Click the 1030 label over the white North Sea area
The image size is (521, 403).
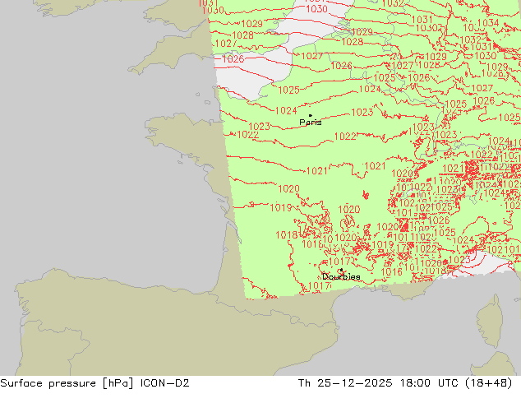click(316, 9)
